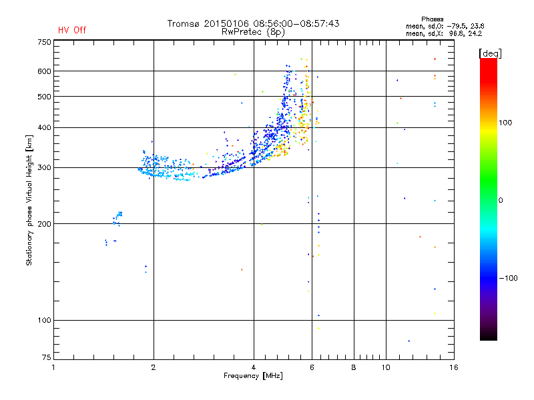
Task: Click y-axis label '100' on height axis
Action: 44,320
